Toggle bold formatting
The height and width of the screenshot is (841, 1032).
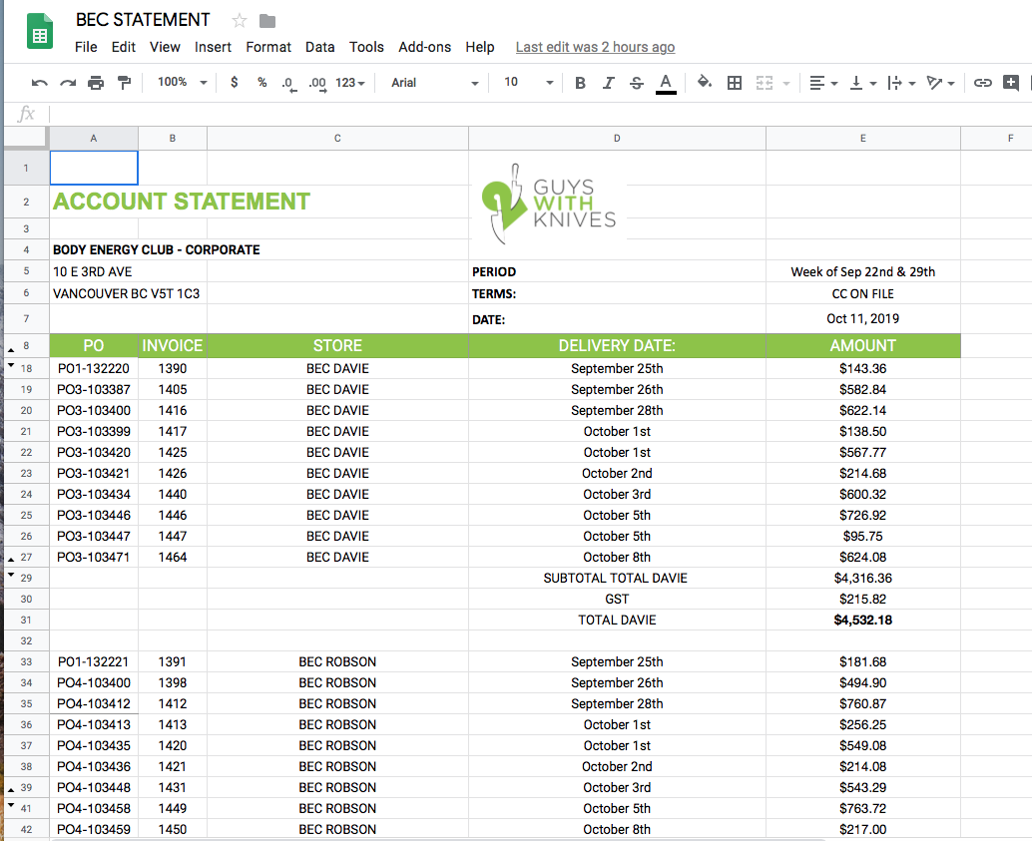(x=580, y=83)
